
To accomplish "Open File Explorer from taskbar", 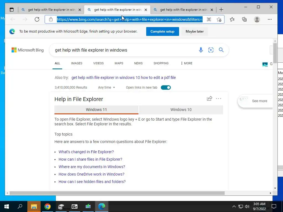I will 34,206.
